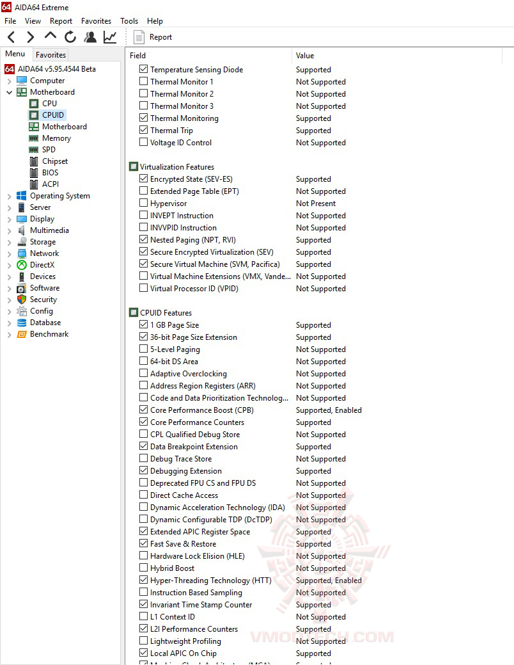Click the DirectX Xbox logo icon

point(22,265)
